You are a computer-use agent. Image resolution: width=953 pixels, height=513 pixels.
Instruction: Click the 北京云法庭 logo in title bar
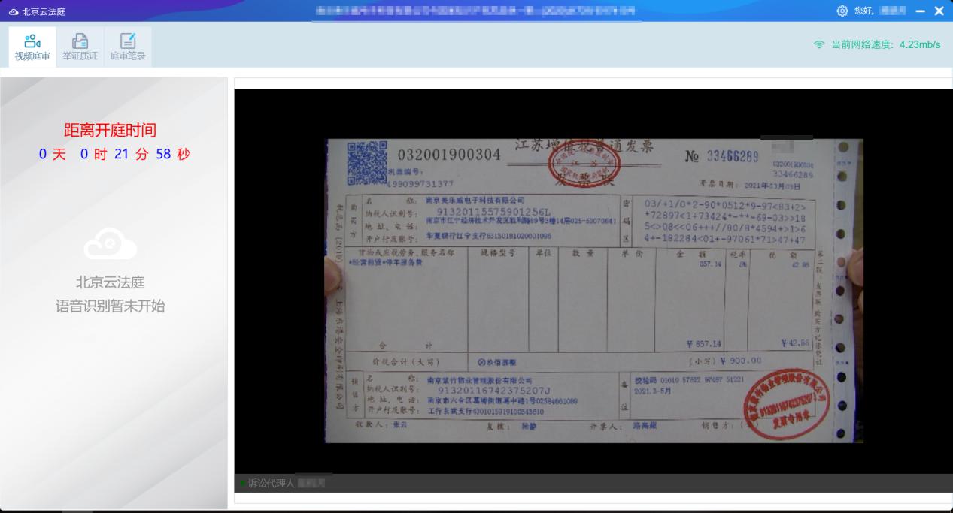click(x=37, y=11)
